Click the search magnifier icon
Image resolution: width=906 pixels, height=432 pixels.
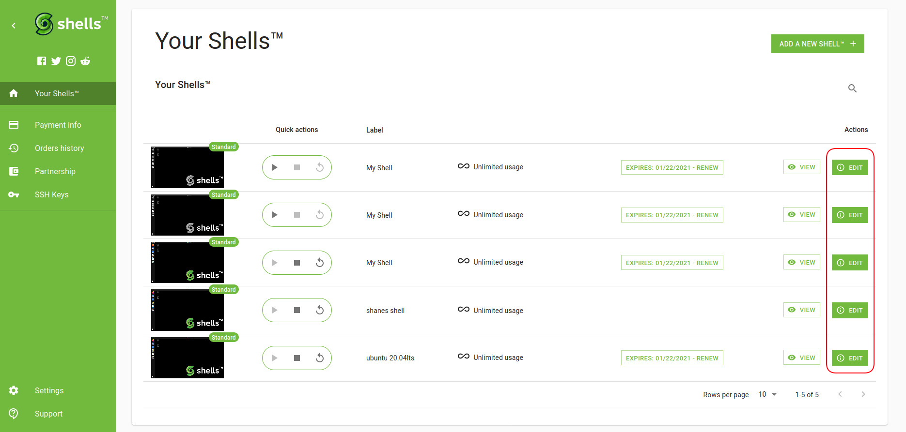(x=852, y=89)
